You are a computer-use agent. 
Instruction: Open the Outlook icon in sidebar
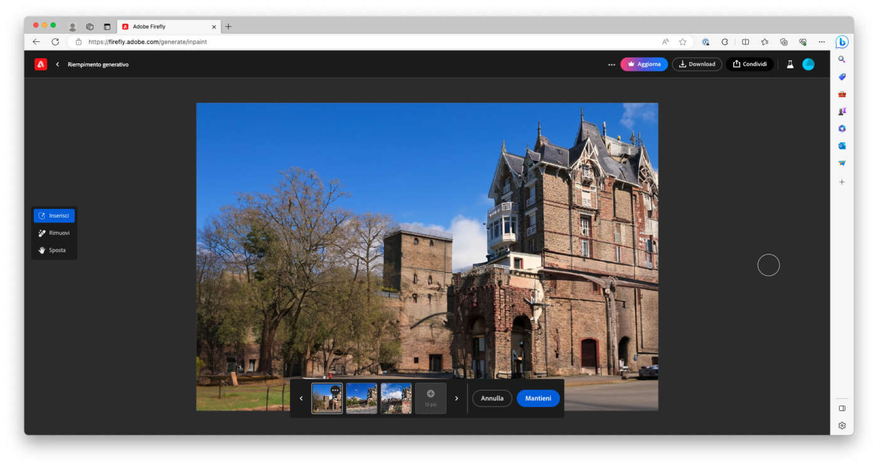pyautogui.click(x=842, y=146)
